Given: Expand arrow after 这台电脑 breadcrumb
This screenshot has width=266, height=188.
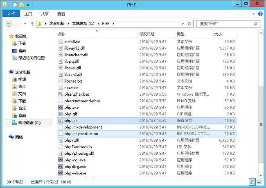Looking at the screenshot, I should (68, 23).
